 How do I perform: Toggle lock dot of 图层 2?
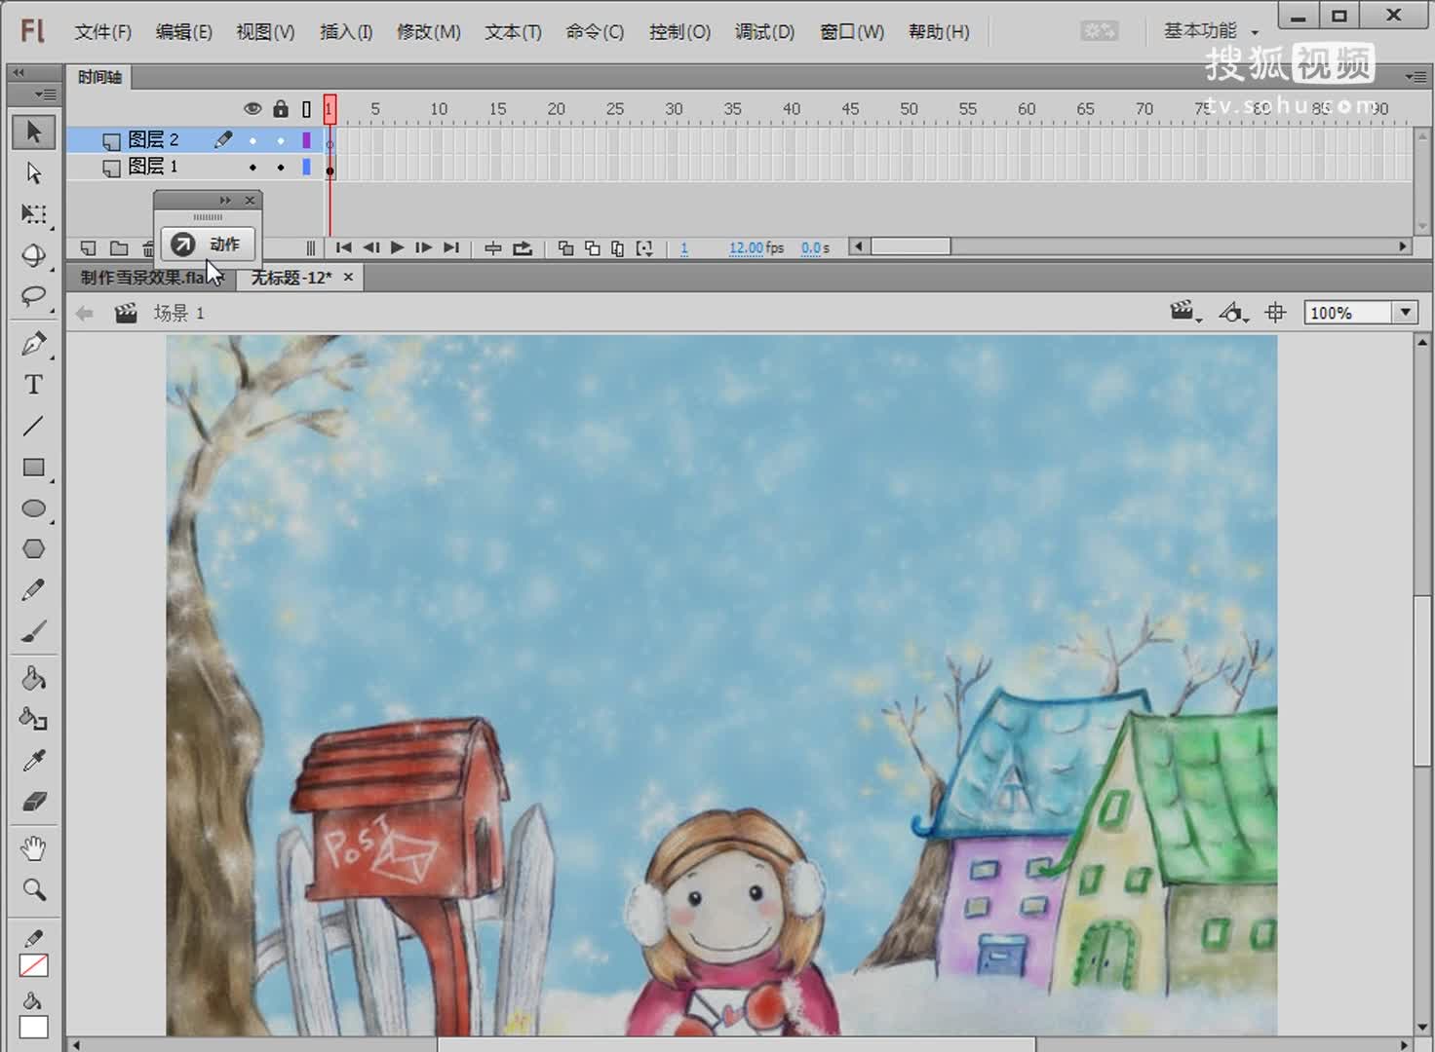click(x=281, y=140)
